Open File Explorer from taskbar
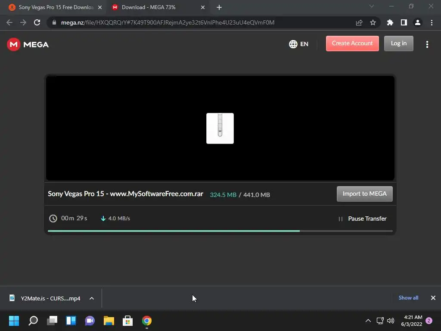This screenshot has width=441, height=331. 109,321
